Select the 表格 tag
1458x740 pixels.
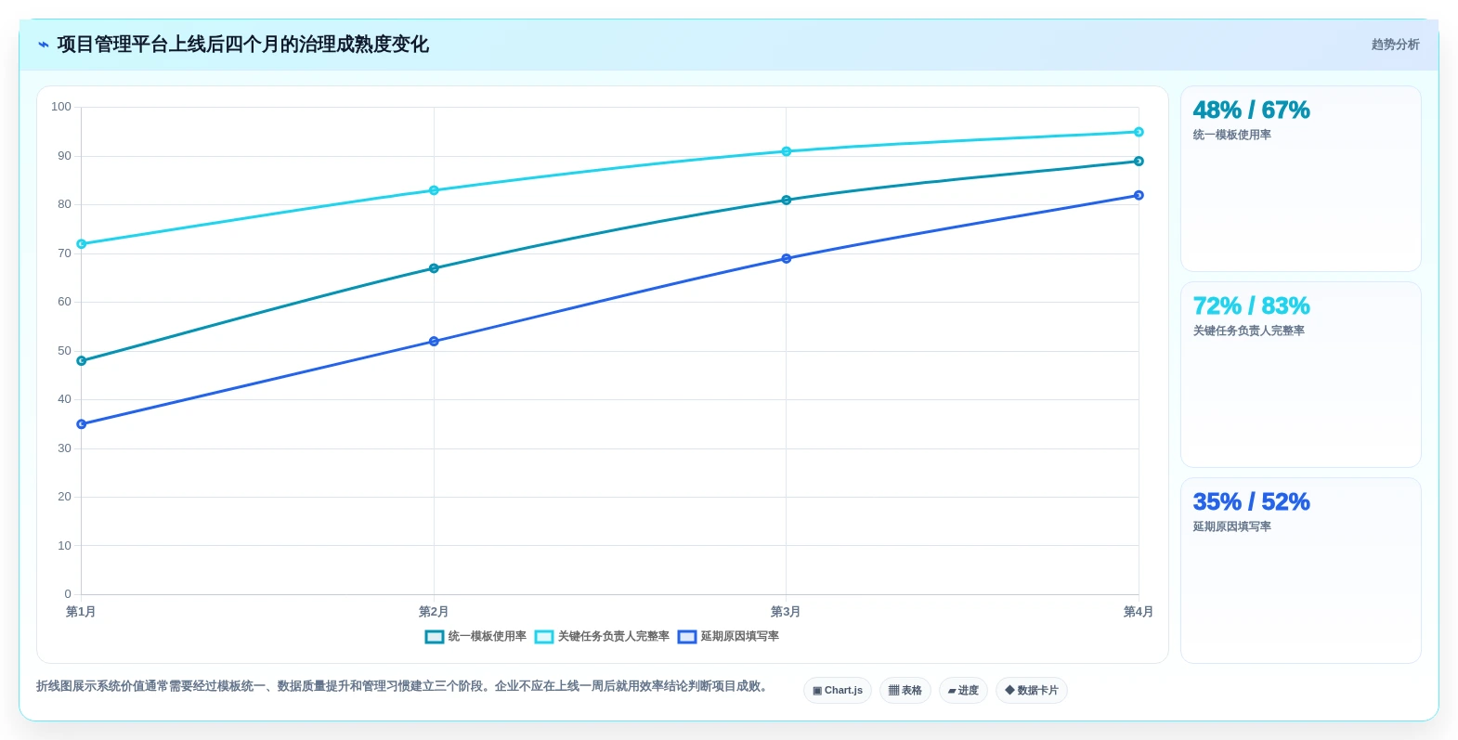pos(905,691)
